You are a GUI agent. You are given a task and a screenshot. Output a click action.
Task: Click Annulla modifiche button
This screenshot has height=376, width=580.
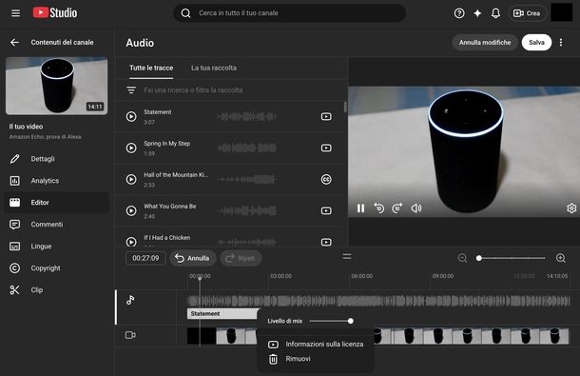(485, 42)
